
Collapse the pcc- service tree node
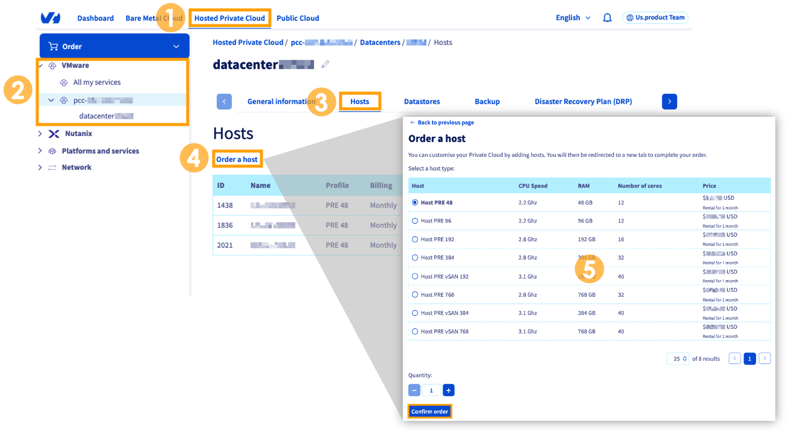51,100
